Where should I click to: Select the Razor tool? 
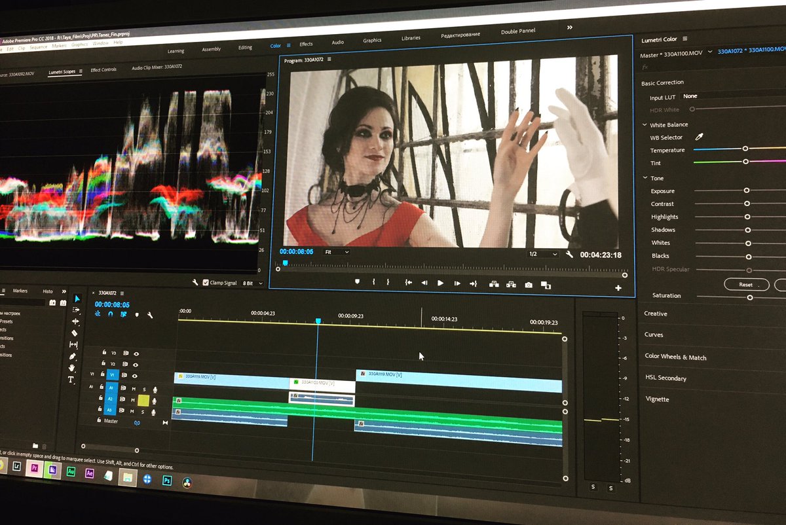(75, 333)
